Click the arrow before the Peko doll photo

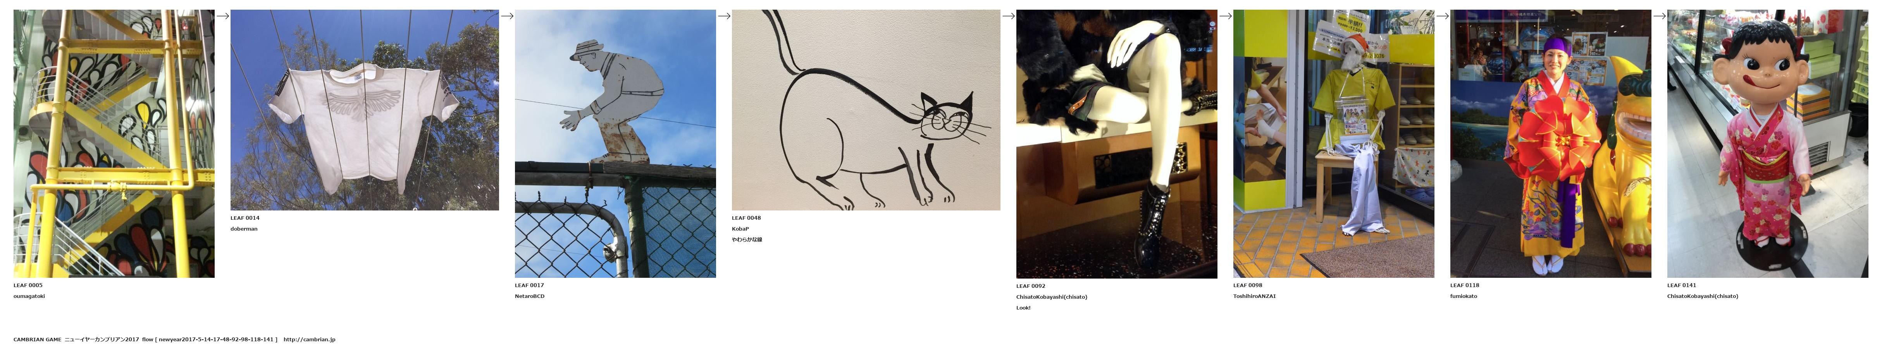(x=1659, y=16)
